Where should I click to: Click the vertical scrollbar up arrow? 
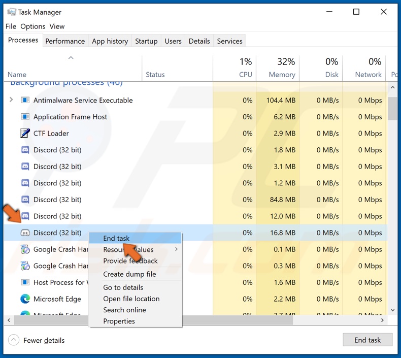tap(392, 87)
